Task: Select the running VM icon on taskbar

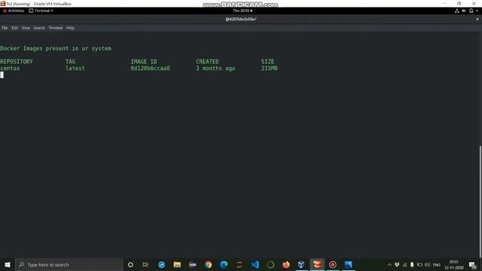Action: [x=317, y=264]
